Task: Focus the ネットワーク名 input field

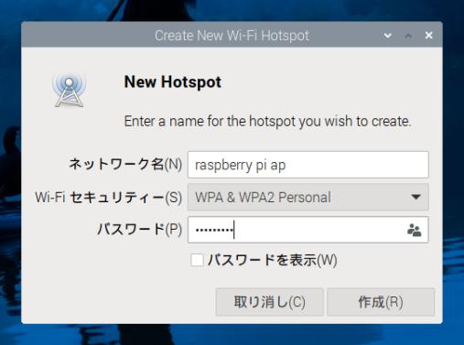Action: 308,165
